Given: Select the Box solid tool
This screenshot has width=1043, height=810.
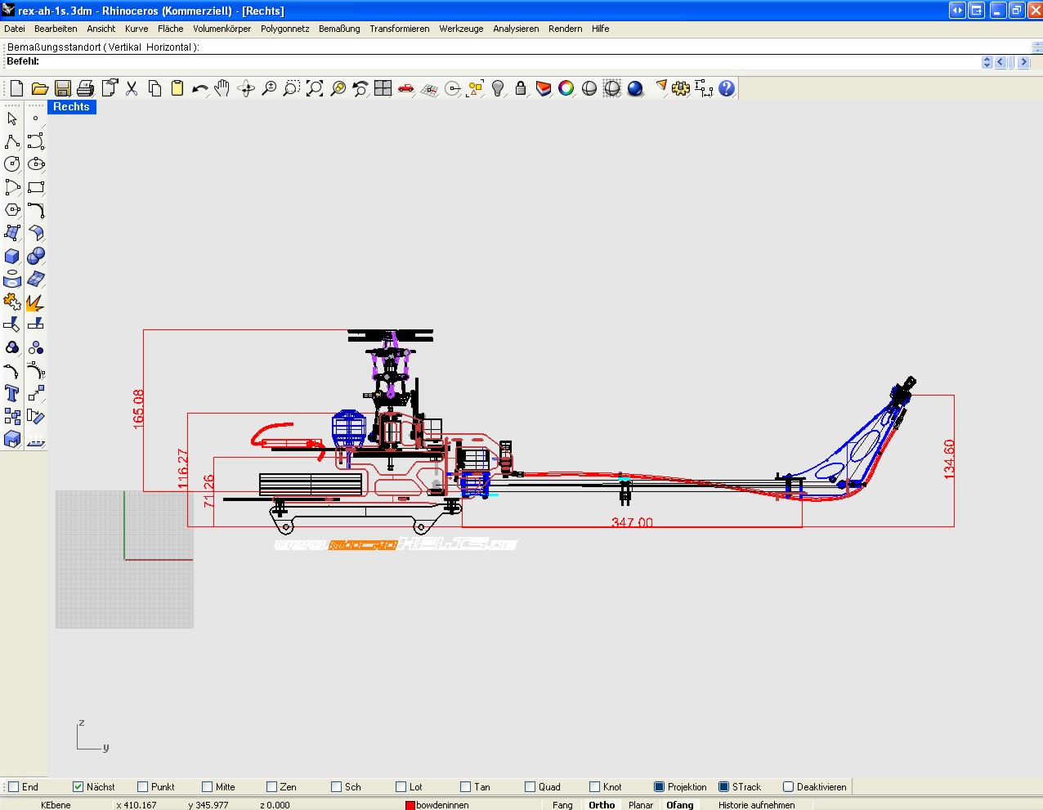Looking at the screenshot, I should point(12,256).
